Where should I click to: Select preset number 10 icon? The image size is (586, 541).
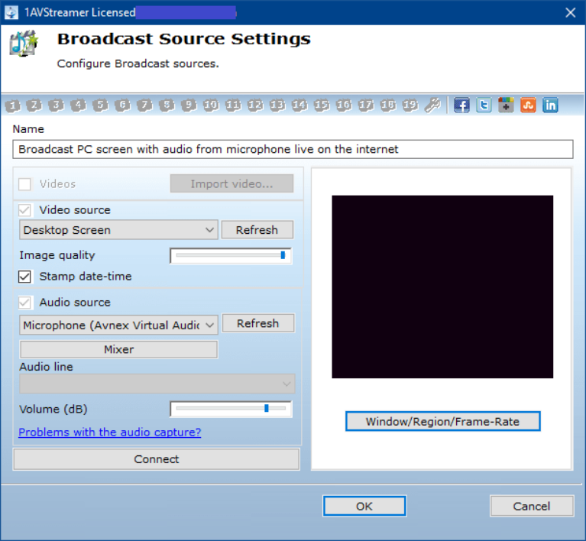point(211,105)
